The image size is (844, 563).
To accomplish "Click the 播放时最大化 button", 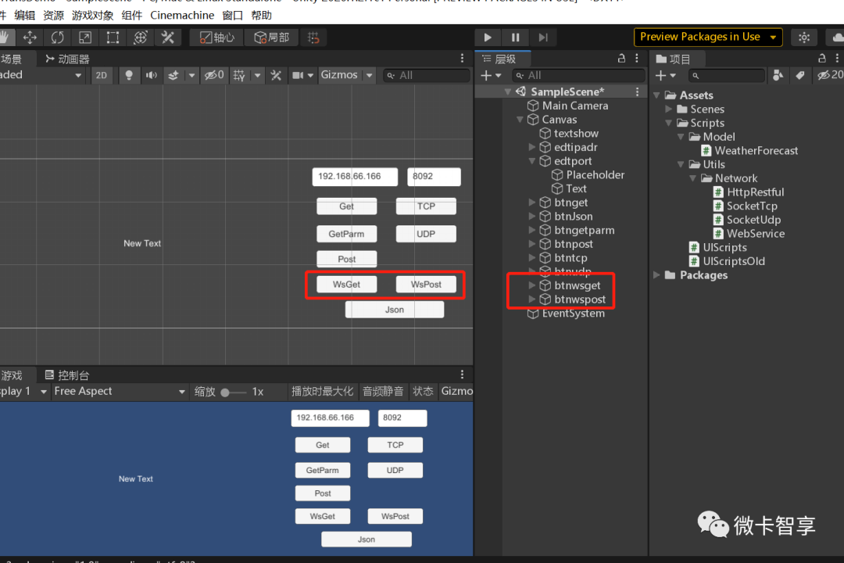I will tap(323, 391).
